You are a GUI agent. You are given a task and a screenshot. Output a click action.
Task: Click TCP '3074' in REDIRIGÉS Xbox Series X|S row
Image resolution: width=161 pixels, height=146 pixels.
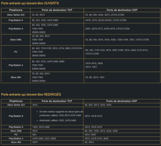tap(35, 105)
